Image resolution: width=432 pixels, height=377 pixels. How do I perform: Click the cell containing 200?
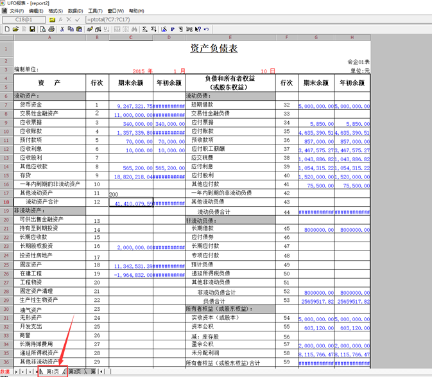pos(131,193)
